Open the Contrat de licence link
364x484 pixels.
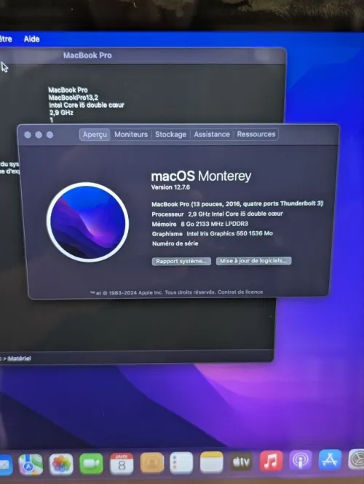click(x=240, y=292)
